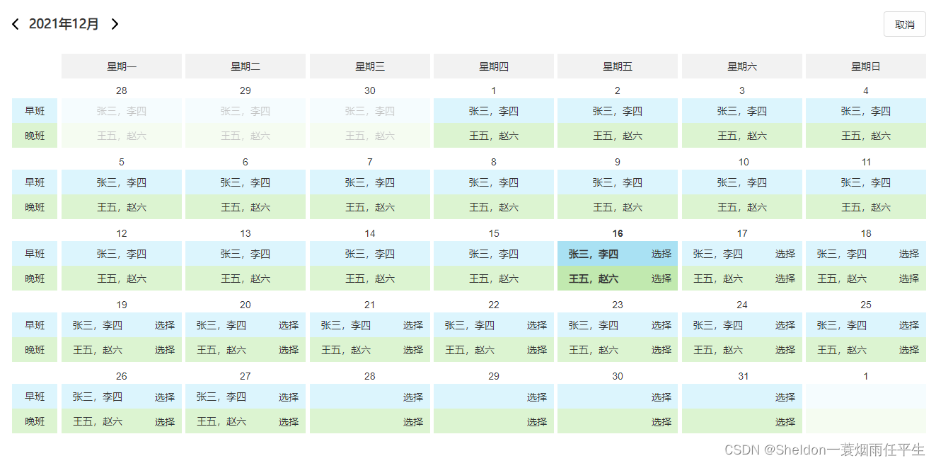Go to previous month with left chevron
This screenshot has width=936, height=463.
click(x=16, y=24)
